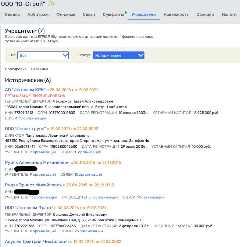This screenshot has height=247, width=240.
Task: Open the Налоги tab
Action: (x=229, y=15)
